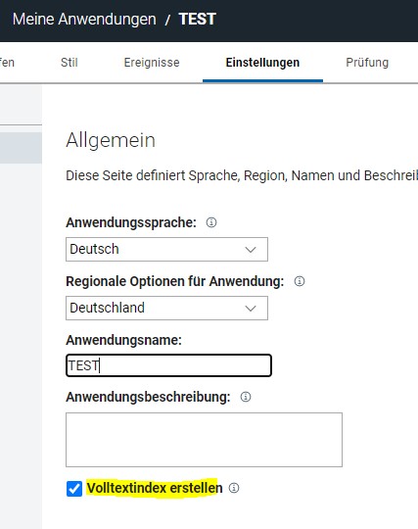The image size is (418, 529).
Task: Switch to the Ereignisse tab
Action: pos(152,63)
